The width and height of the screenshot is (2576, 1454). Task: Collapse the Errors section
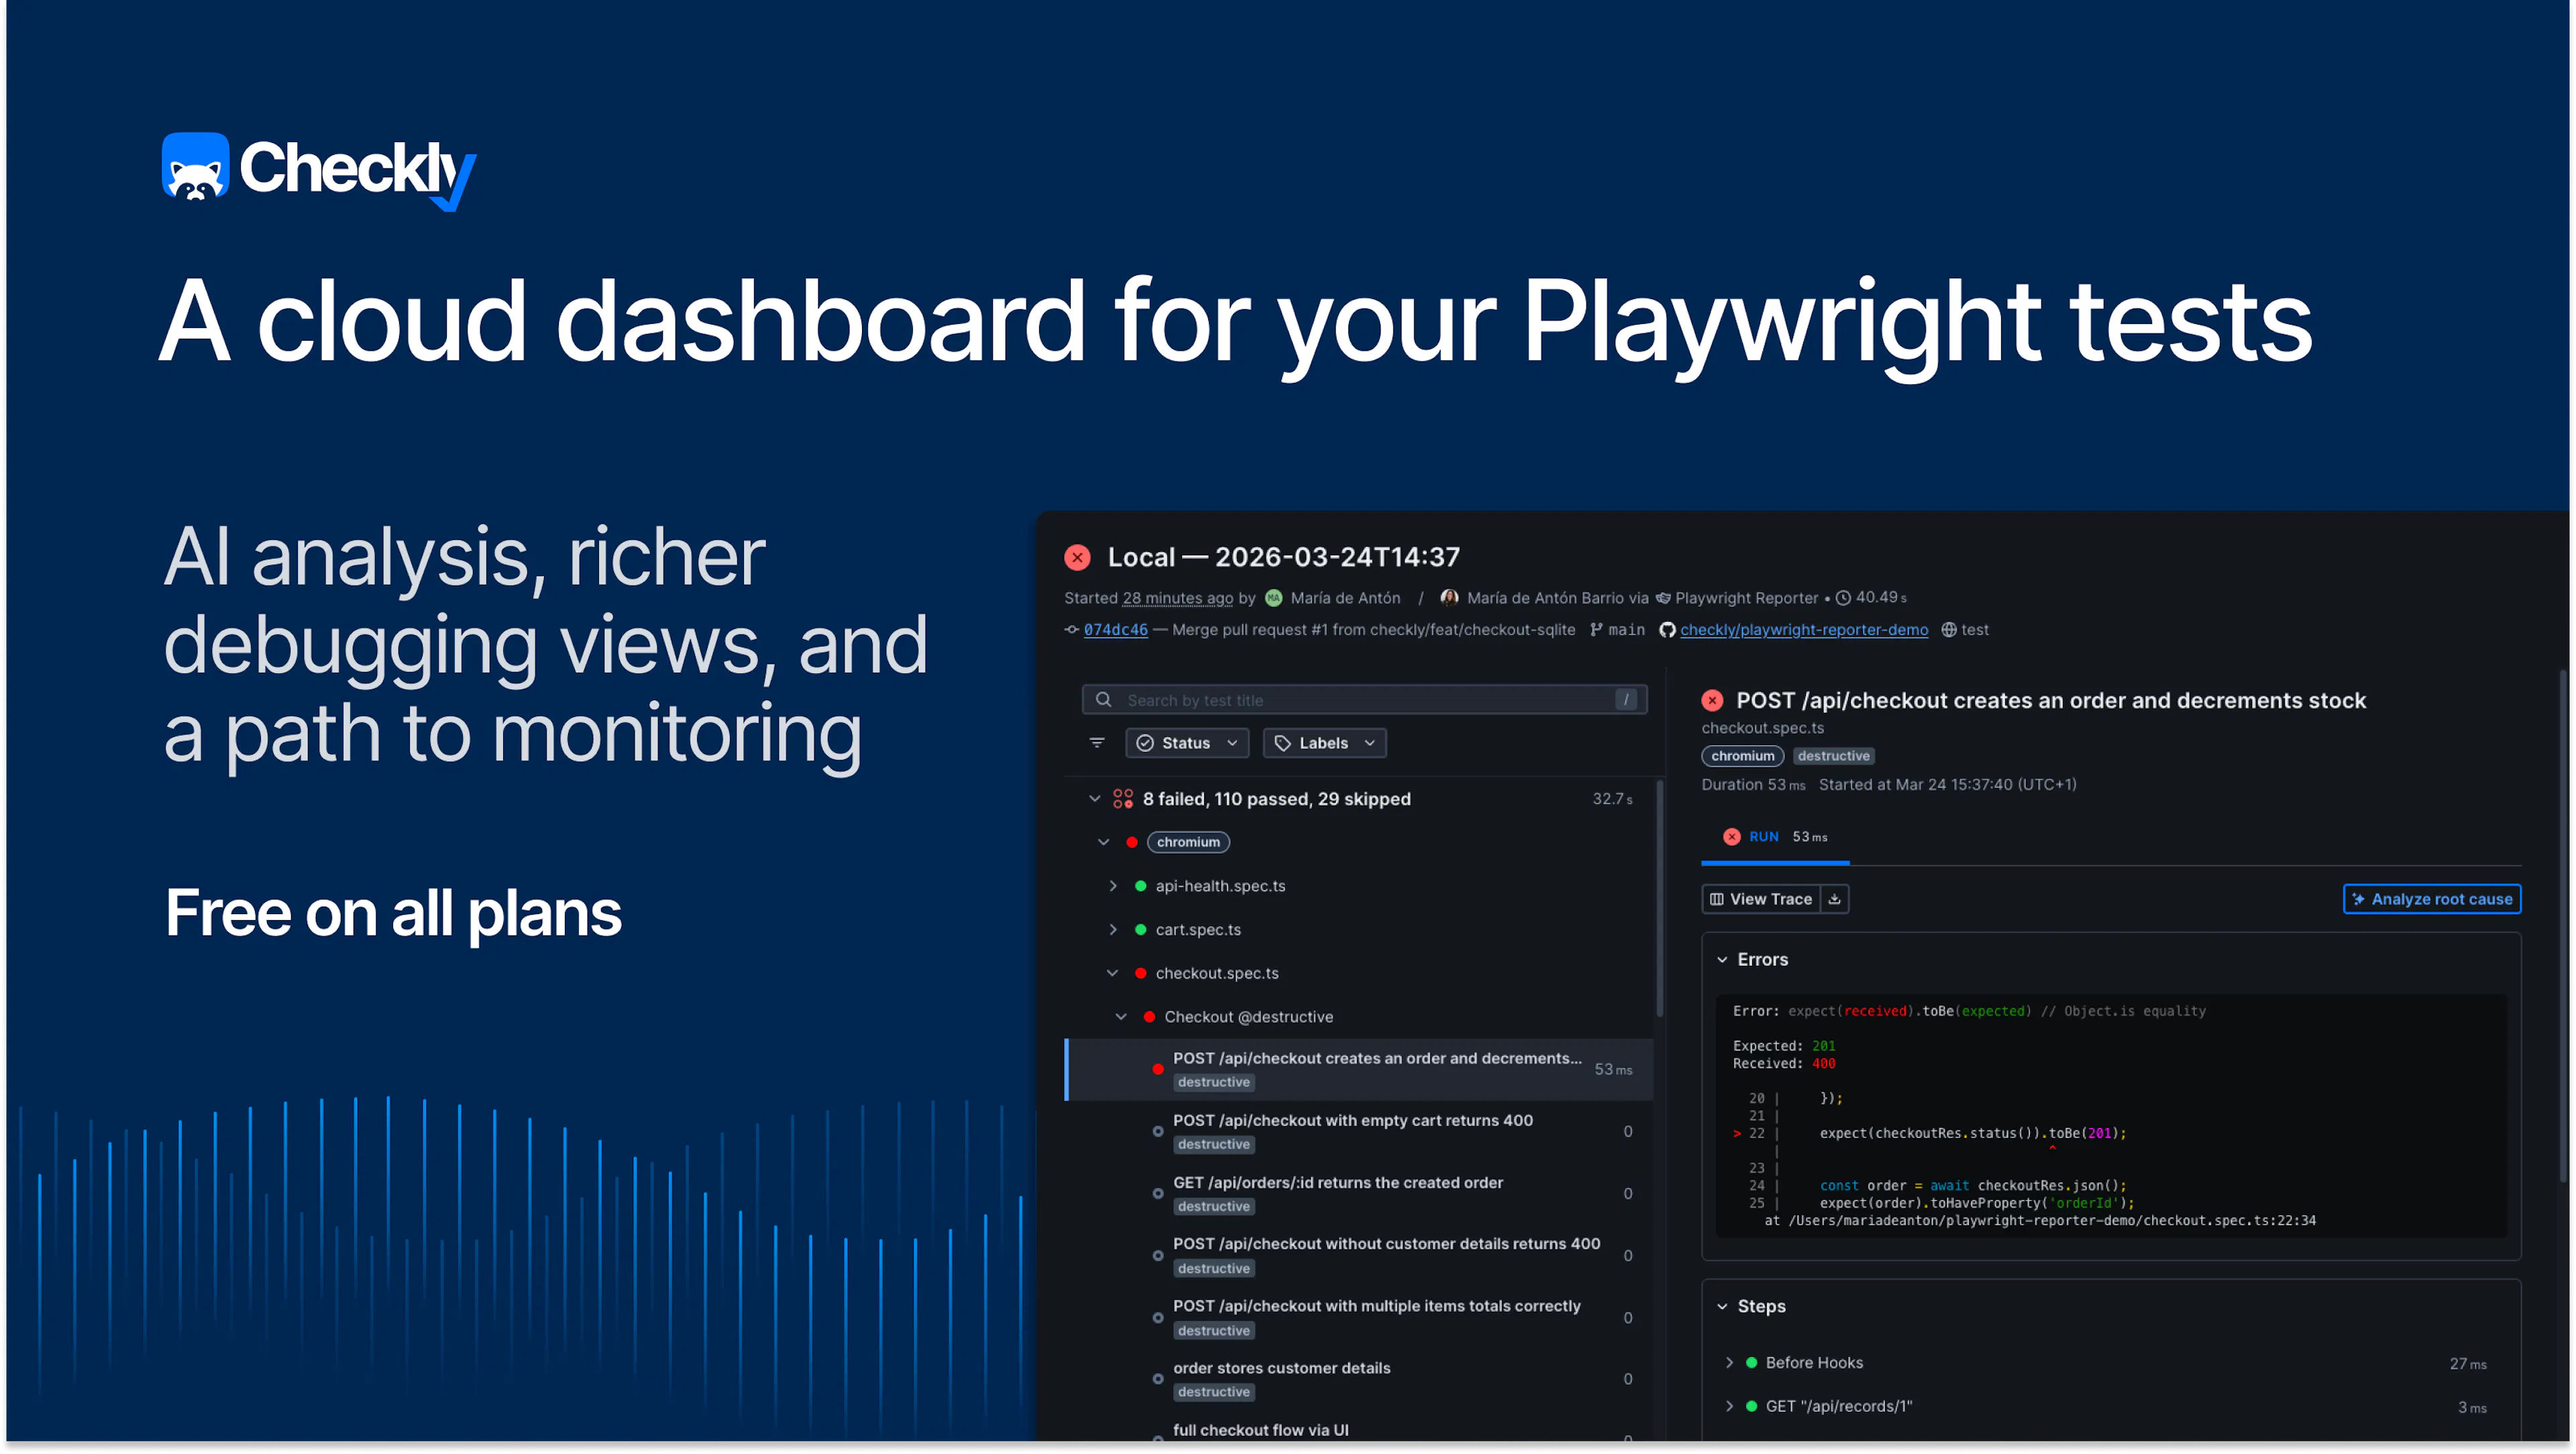point(1722,959)
